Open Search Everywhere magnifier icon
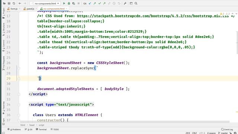The width and height of the screenshot is (238, 134). [x=136, y=3]
